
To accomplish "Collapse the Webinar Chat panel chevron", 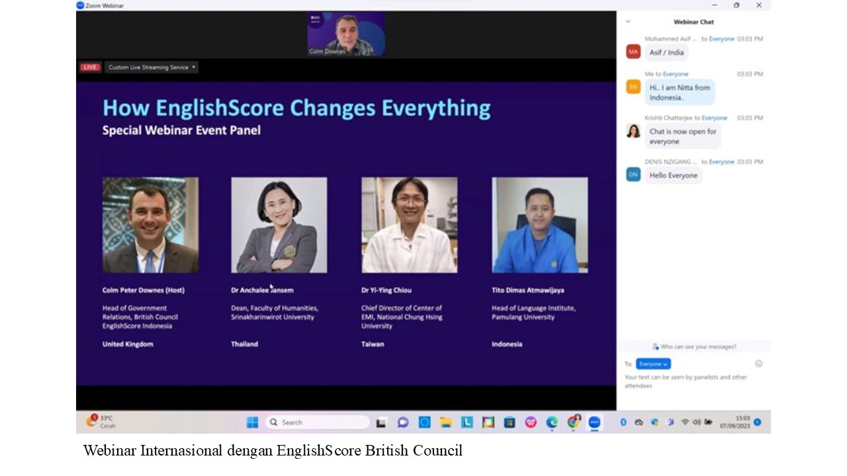I will 628,22.
